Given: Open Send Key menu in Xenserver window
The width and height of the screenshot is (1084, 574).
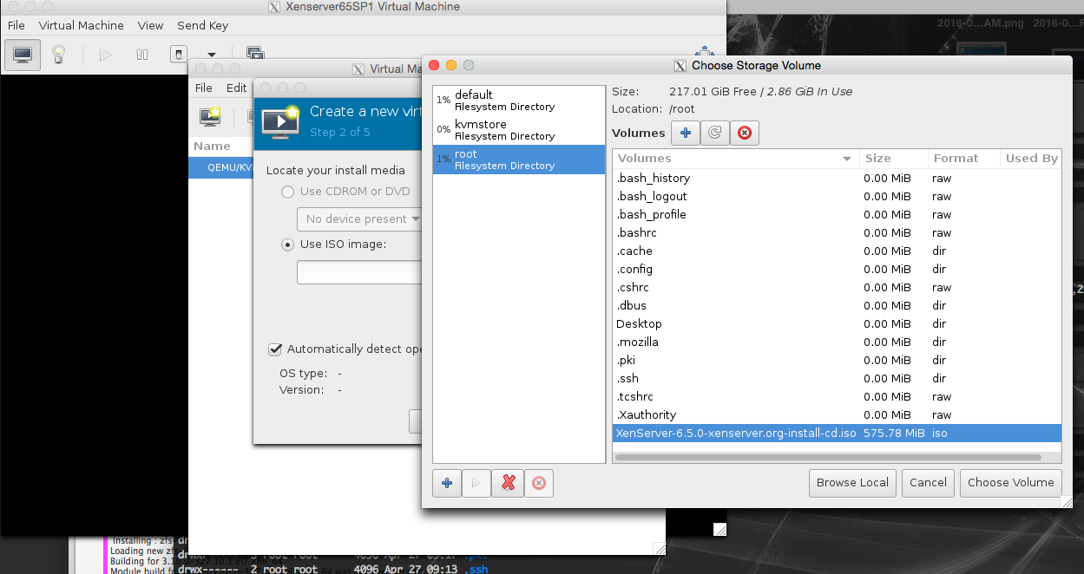Looking at the screenshot, I should coord(203,26).
